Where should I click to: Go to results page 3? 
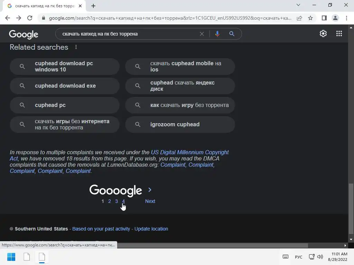pyautogui.click(x=117, y=201)
